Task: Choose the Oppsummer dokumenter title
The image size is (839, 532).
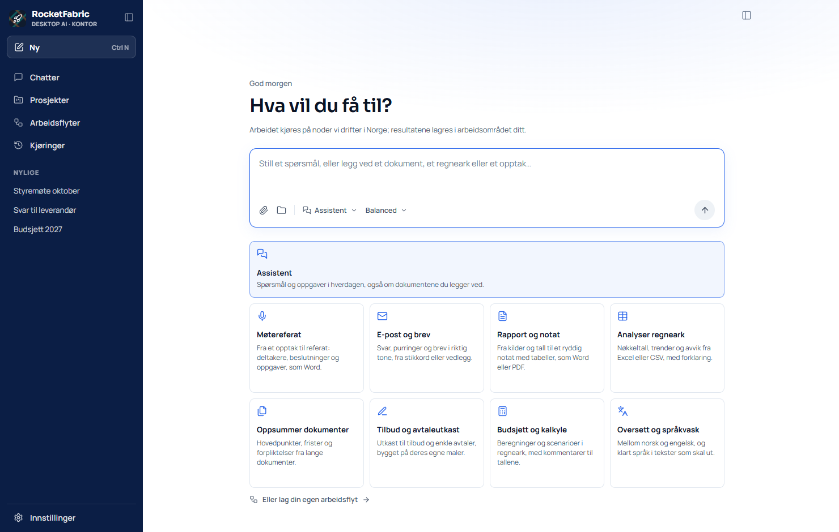Action: (303, 430)
